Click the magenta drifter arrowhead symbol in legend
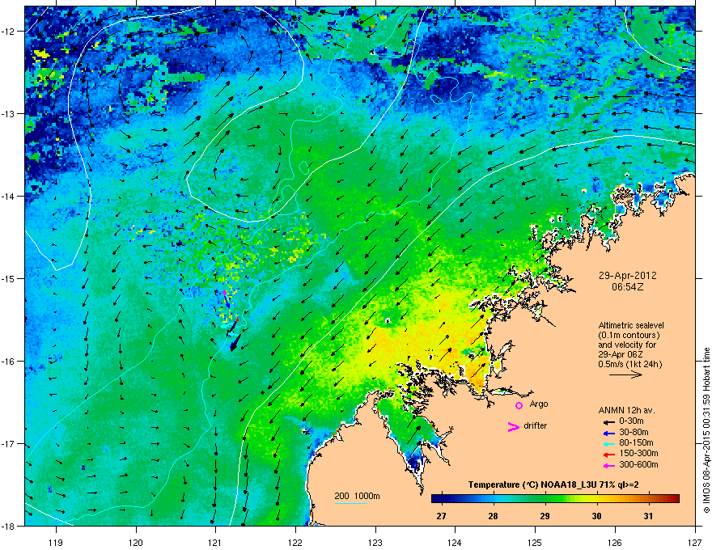This screenshot has height=550, width=712. [x=513, y=426]
